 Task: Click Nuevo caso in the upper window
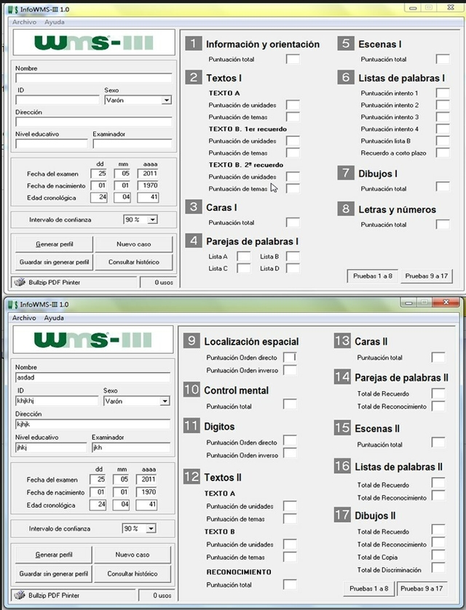(x=134, y=244)
